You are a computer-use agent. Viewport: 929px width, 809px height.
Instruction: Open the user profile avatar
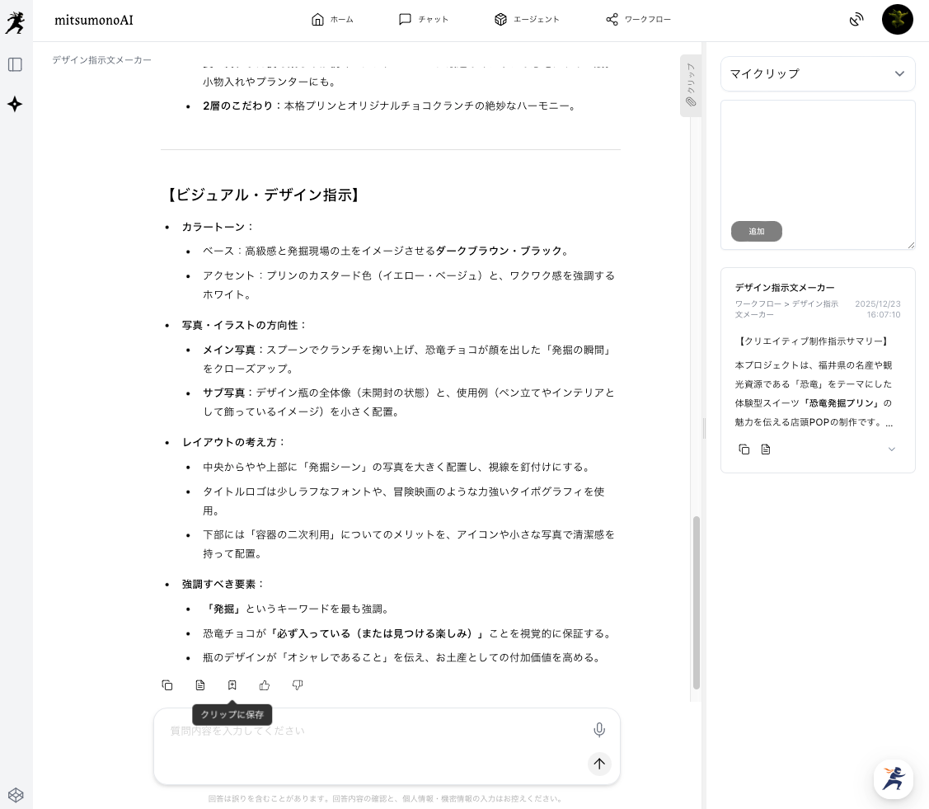point(897,20)
